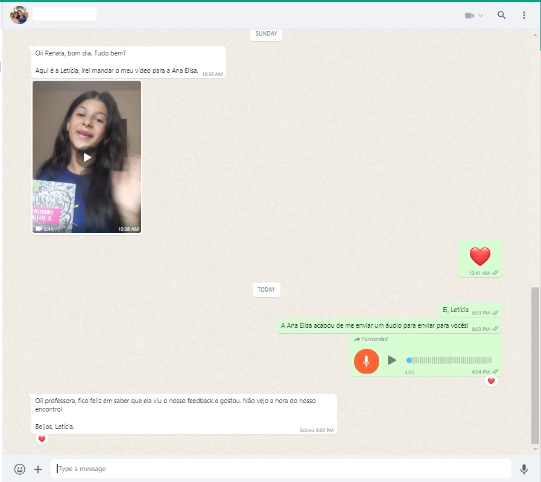Click the scroll down arrow of chat scrollbar

pyautogui.click(x=535, y=449)
